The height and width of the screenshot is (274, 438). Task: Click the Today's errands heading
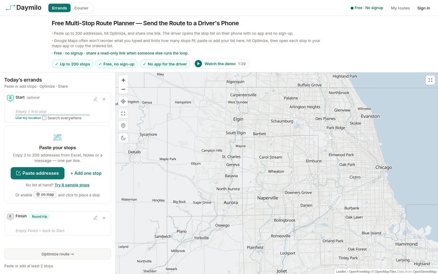click(23, 80)
